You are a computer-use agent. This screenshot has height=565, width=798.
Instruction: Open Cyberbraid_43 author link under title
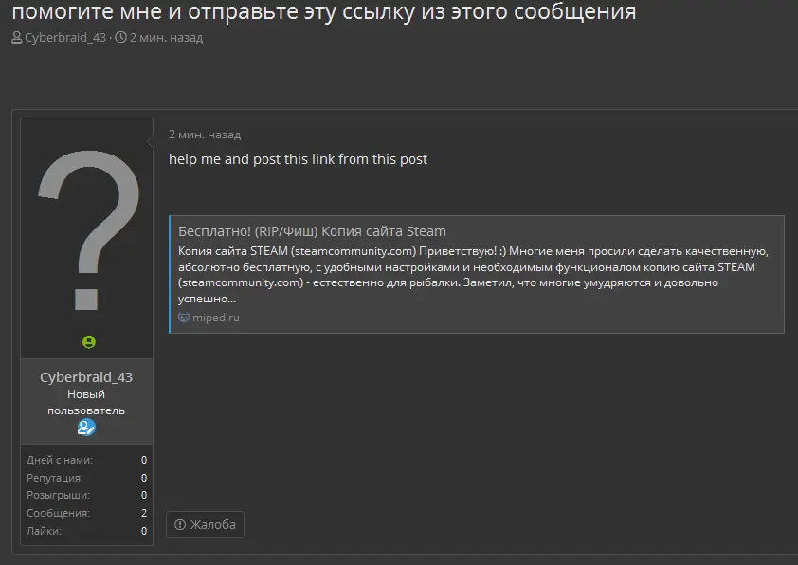[65, 38]
